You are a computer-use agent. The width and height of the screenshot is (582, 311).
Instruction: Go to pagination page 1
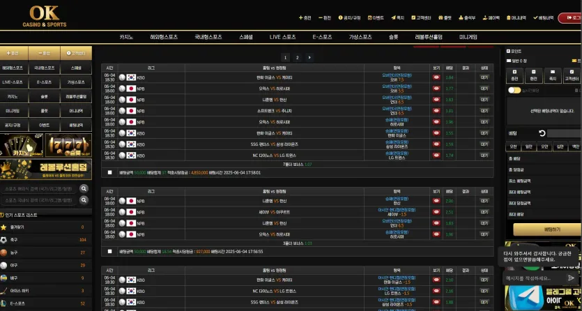click(285, 57)
